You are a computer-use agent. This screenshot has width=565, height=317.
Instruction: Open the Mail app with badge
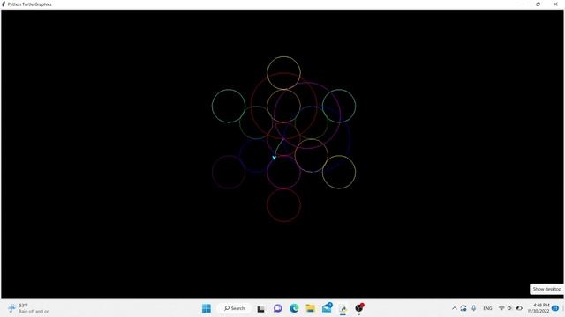pyautogui.click(x=327, y=307)
